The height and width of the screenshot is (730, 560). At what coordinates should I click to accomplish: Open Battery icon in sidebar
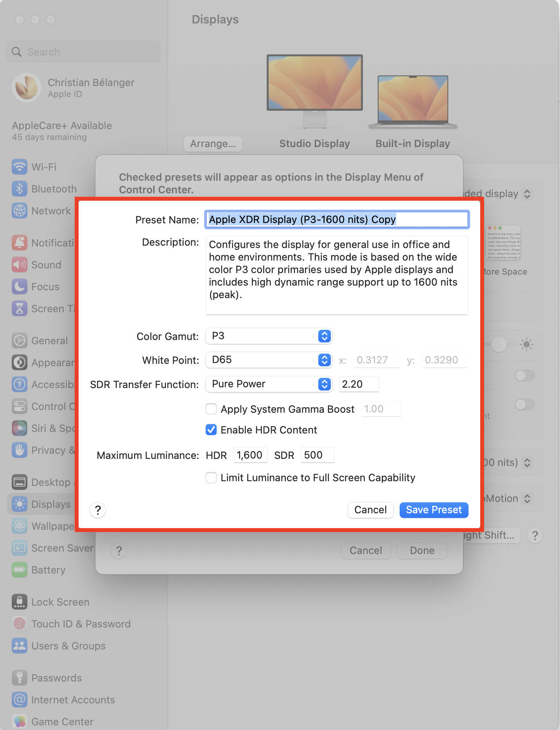20,570
